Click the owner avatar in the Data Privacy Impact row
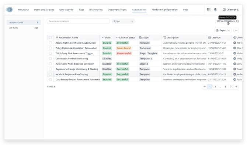This screenshot has height=145, width=247. (234, 80)
